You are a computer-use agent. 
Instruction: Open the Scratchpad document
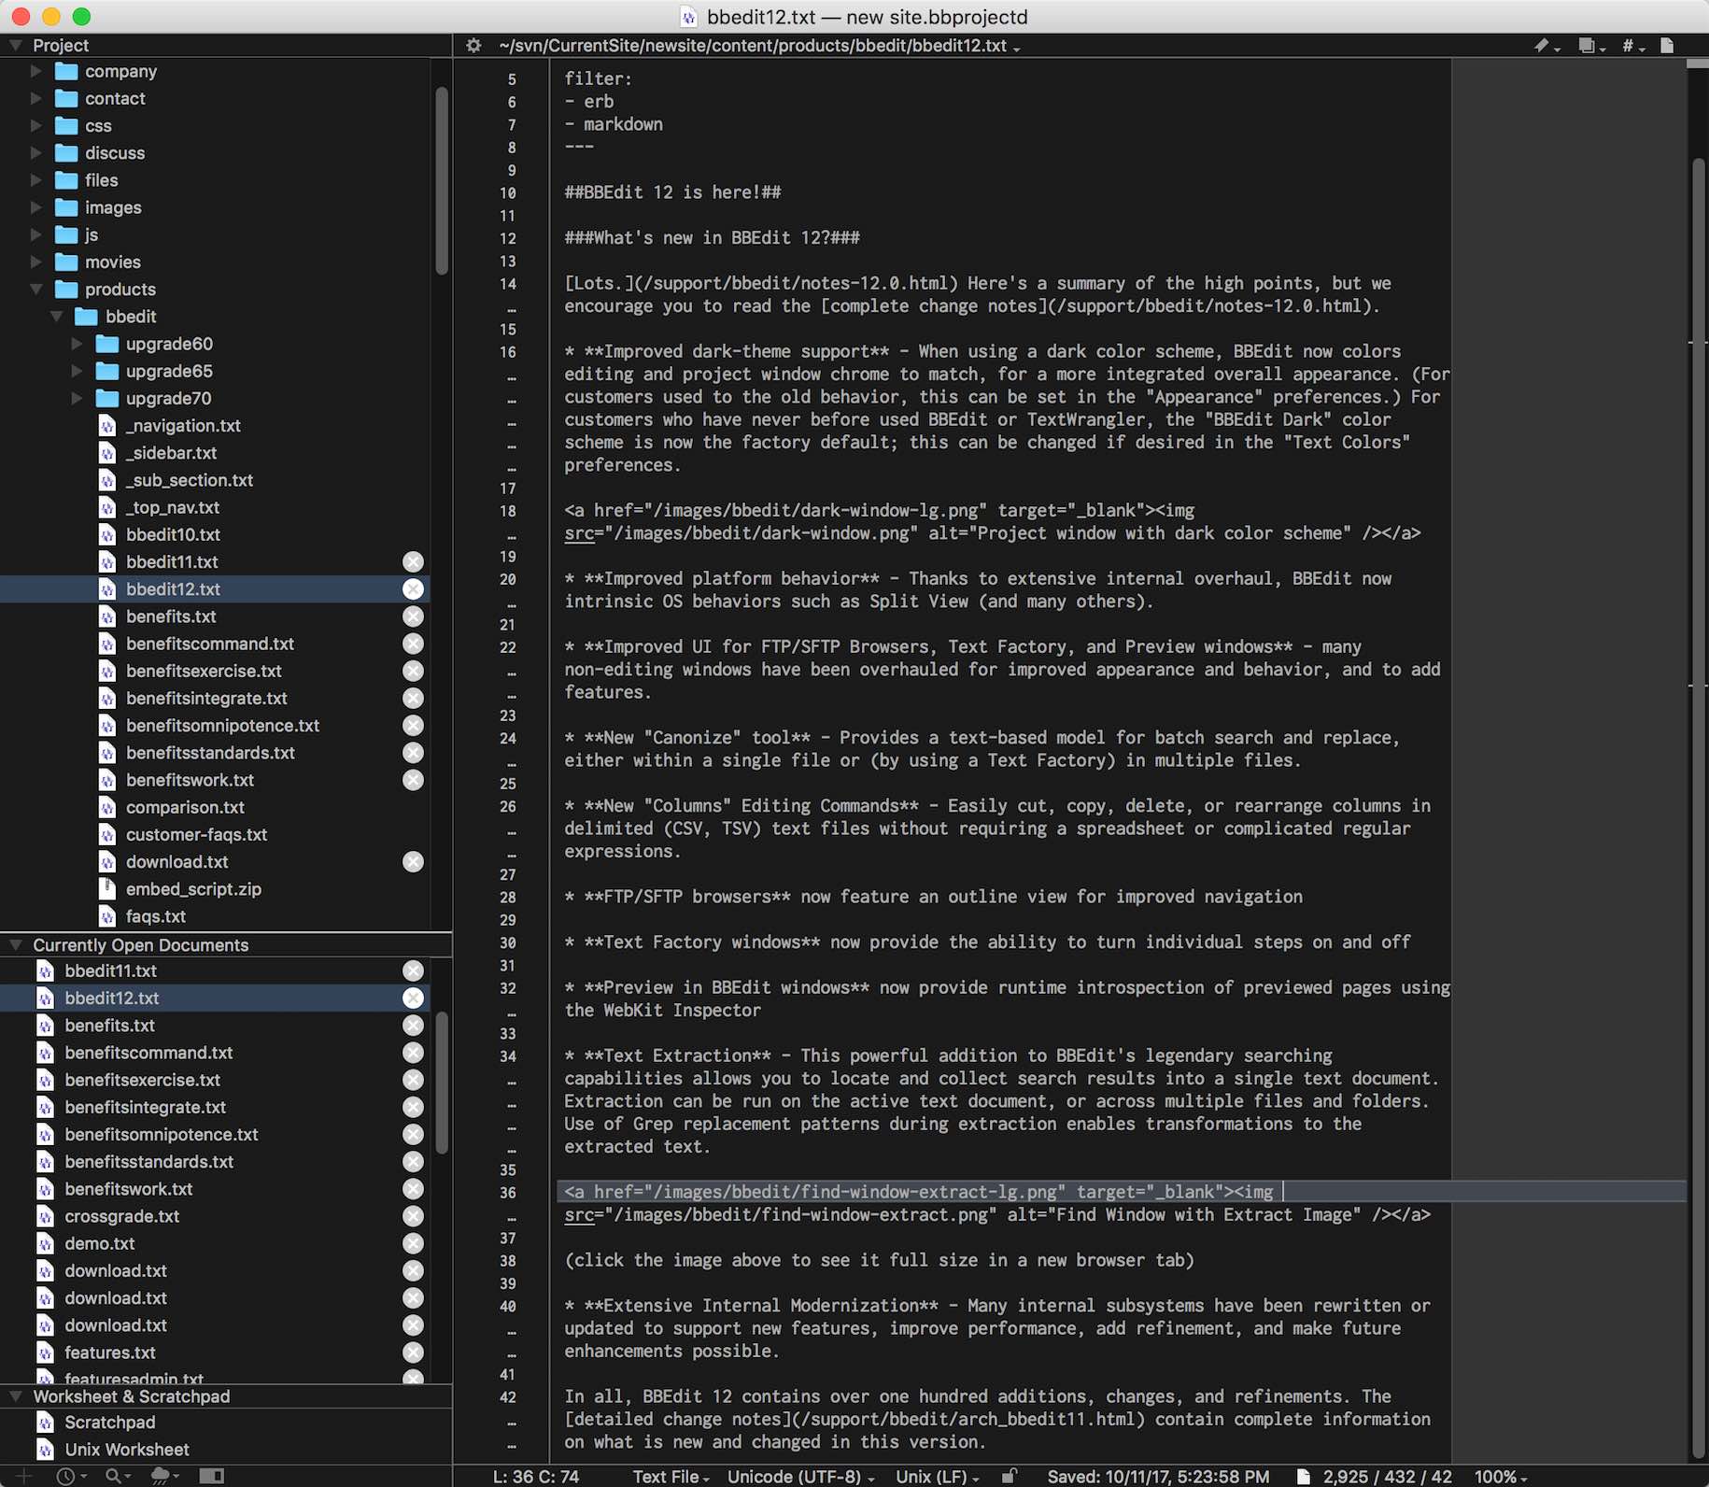109,1422
